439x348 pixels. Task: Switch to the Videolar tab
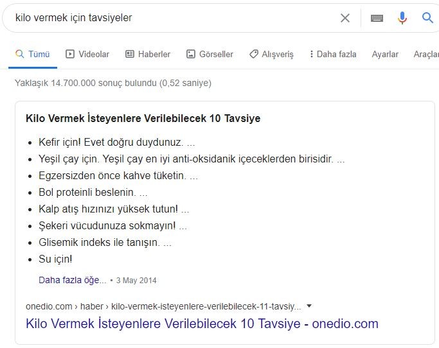click(x=87, y=54)
